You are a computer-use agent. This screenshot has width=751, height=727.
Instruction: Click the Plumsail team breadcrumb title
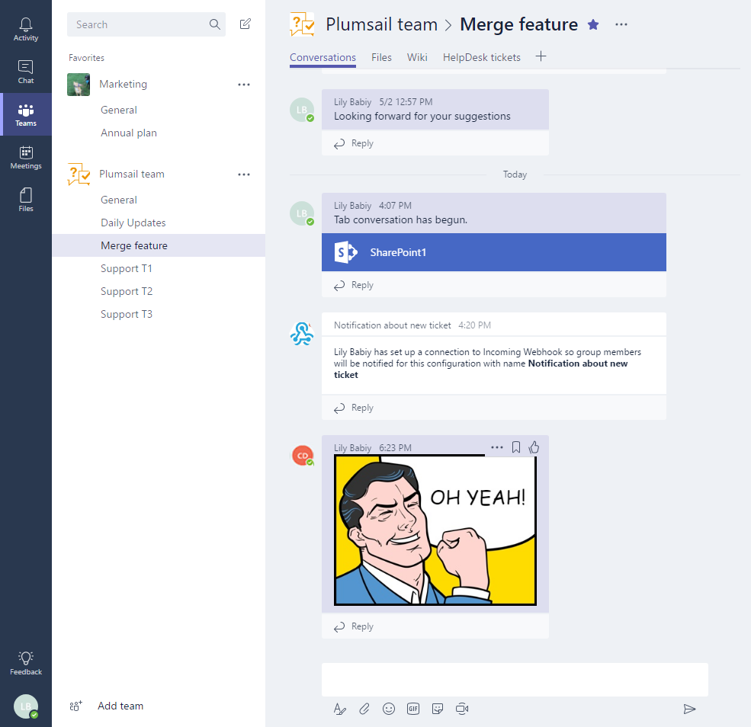coord(382,24)
